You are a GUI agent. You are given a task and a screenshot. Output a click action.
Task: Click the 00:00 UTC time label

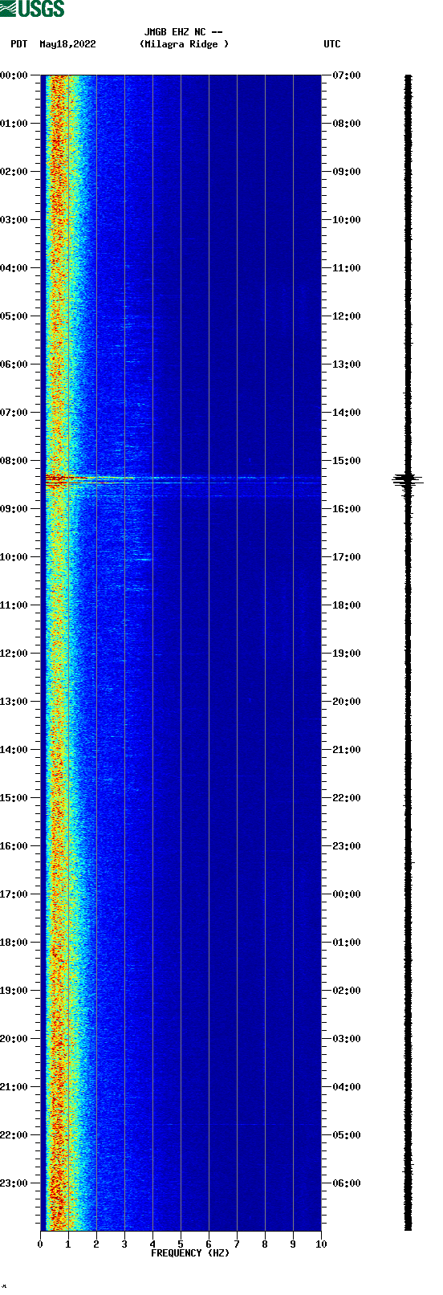347,894
